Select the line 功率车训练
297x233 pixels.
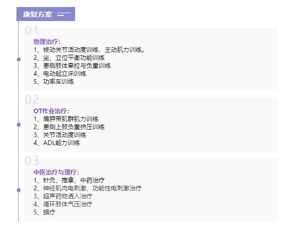(54, 81)
